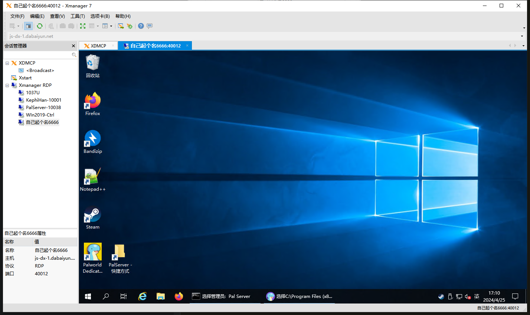Click the tab layout toolbar icon

(x=105, y=26)
